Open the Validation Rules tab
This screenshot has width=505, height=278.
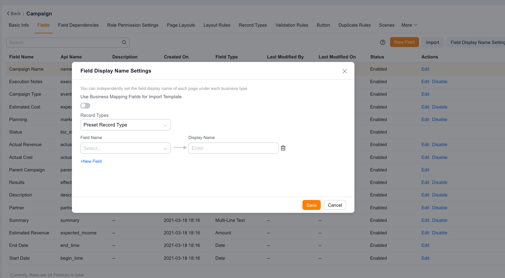pyautogui.click(x=292, y=25)
